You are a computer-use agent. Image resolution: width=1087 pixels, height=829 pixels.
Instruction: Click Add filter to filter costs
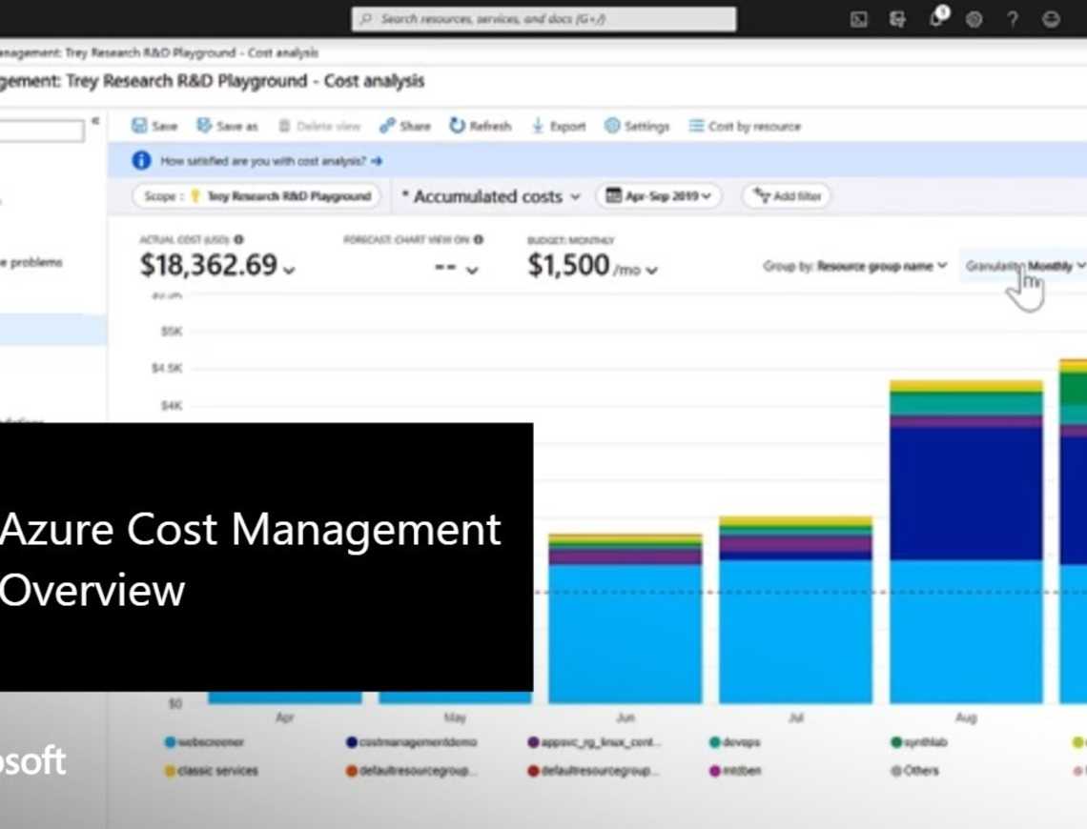[x=784, y=196]
